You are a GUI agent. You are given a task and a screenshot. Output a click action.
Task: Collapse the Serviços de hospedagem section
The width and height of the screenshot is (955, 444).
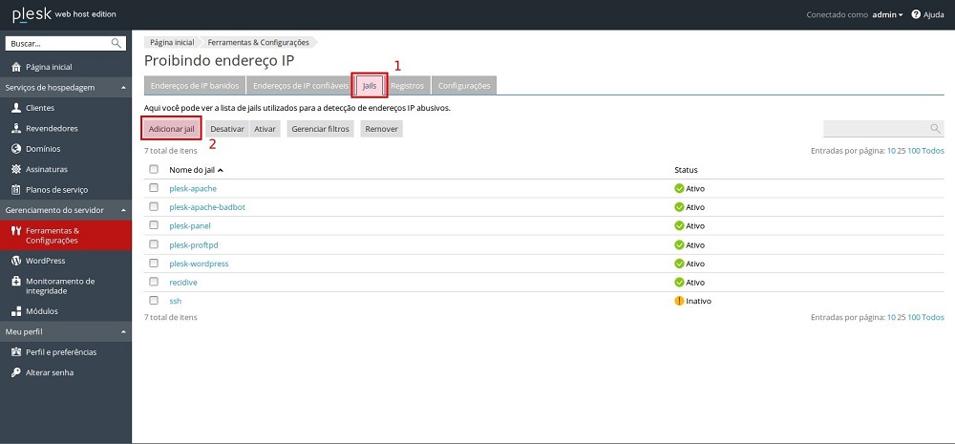click(123, 88)
